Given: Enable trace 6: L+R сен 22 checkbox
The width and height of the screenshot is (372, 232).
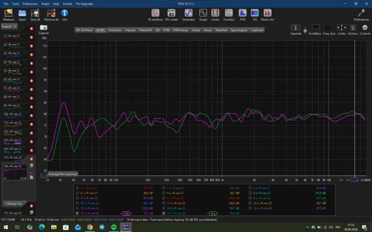Looking at the screenshot, I should (x=250, y=193).
